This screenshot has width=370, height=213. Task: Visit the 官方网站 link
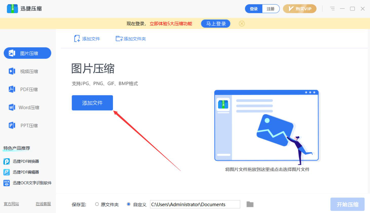(x=11, y=204)
